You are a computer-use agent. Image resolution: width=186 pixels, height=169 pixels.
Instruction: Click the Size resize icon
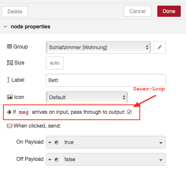click(x=10, y=63)
